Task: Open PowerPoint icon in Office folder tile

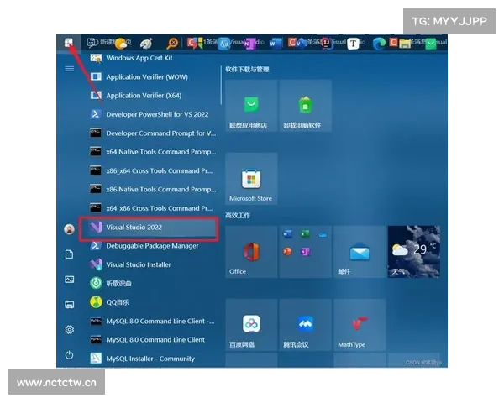Action: (287, 251)
